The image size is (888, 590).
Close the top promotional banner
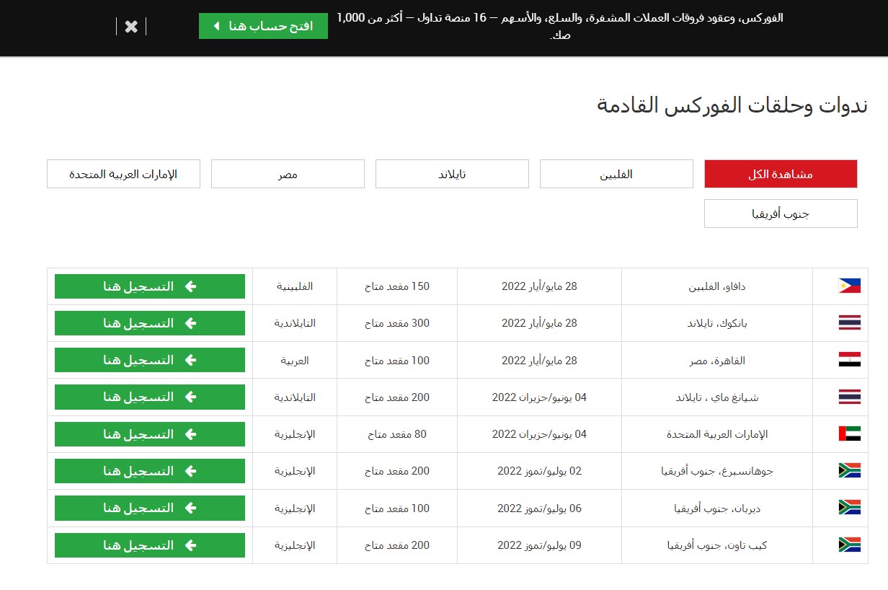pyautogui.click(x=131, y=27)
